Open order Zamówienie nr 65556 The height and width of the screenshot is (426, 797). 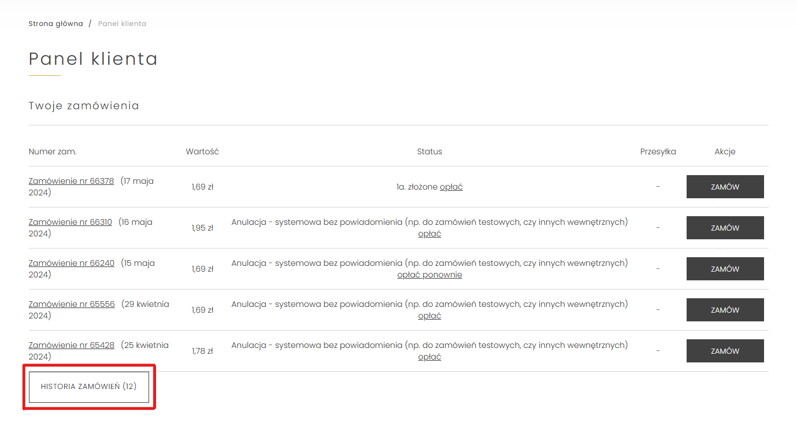pyautogui.click(x=72, y=304)
